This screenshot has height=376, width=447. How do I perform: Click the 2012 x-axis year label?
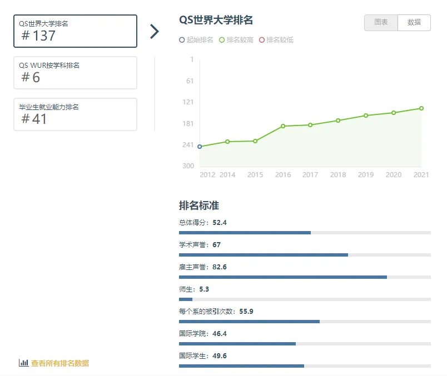click(x=207, y=174)
